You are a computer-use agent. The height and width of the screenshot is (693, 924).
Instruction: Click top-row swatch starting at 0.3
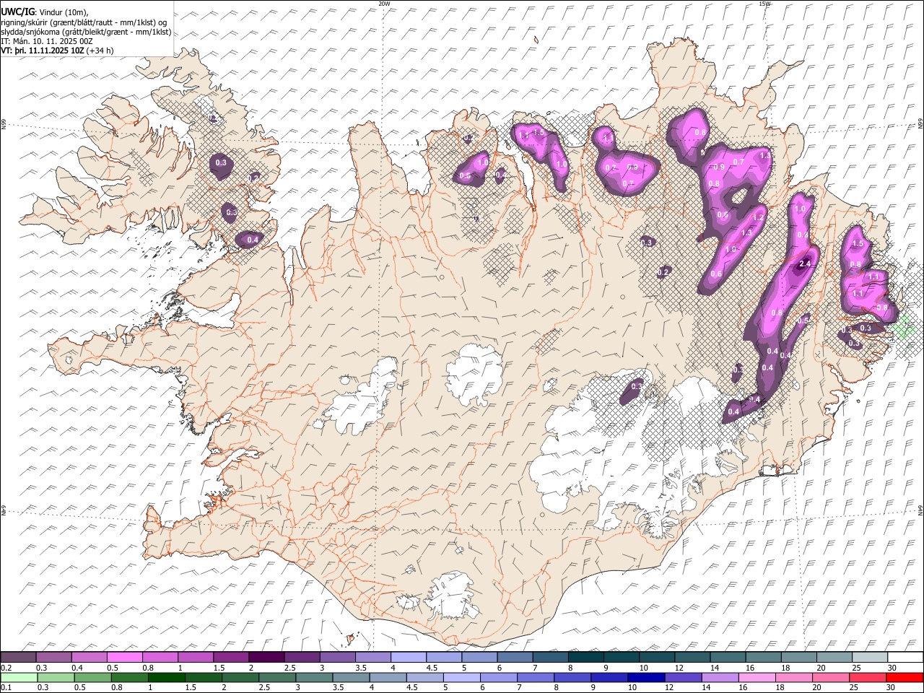tap(53, 657)
